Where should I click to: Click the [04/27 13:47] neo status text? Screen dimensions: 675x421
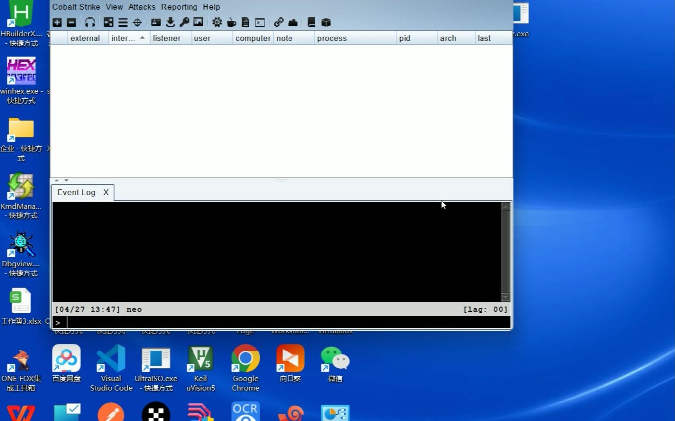coord(98,309)
